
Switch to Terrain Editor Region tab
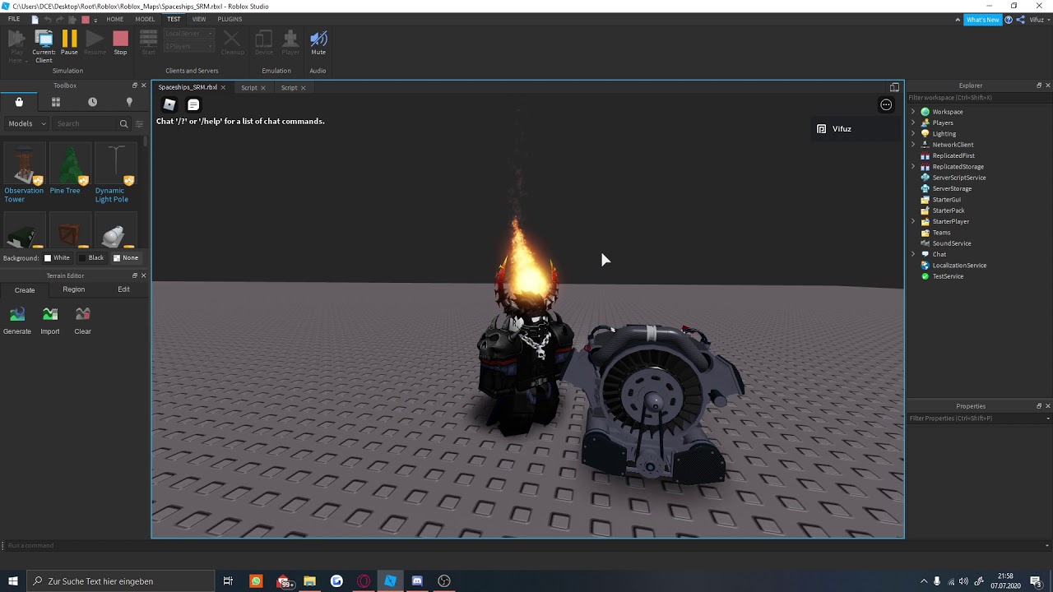click(73, 289)
